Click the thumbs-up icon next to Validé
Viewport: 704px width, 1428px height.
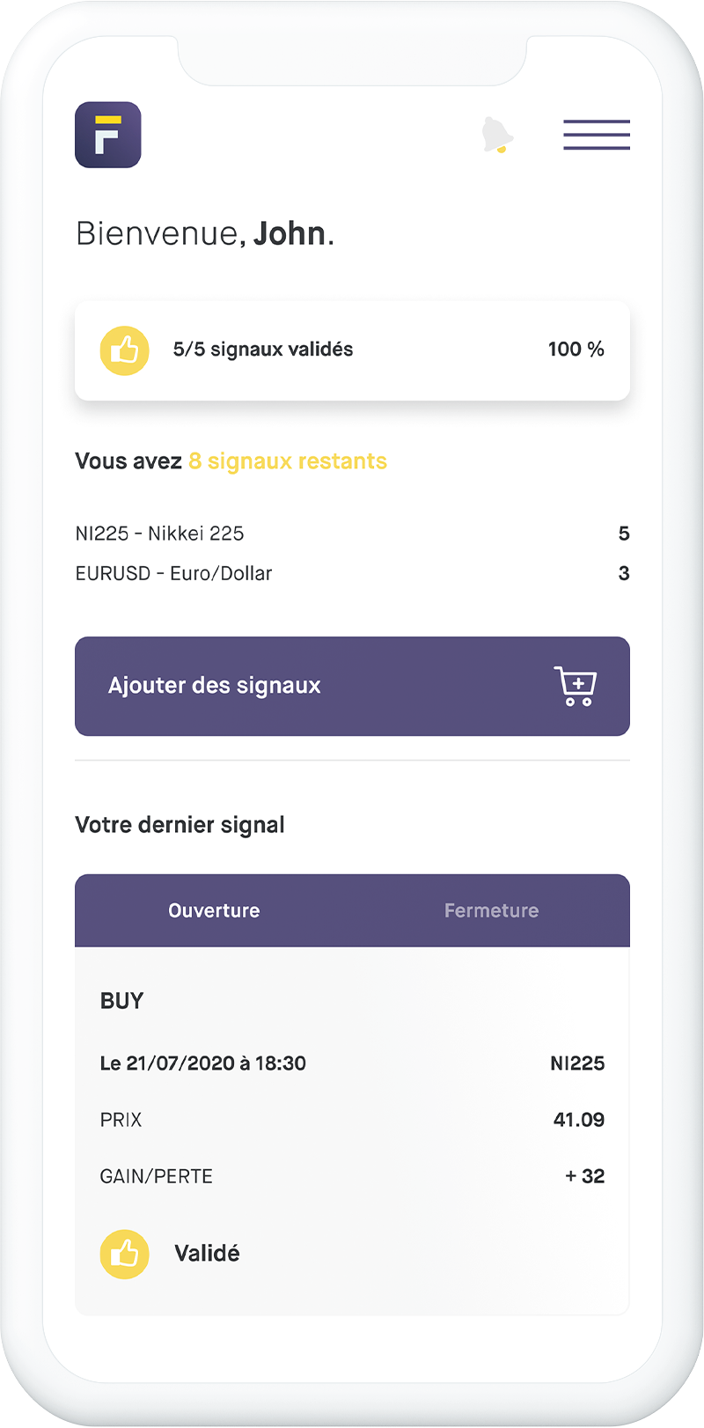124,1254
